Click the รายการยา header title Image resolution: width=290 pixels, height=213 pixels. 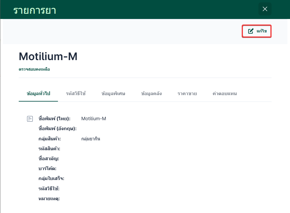coord(35,10)
